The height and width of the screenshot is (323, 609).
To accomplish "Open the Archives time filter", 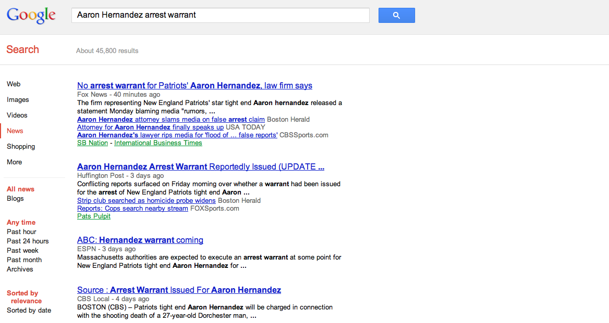I will click(x=20, y=269).
